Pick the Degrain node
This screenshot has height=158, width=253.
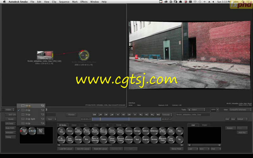tap(145, 139)
